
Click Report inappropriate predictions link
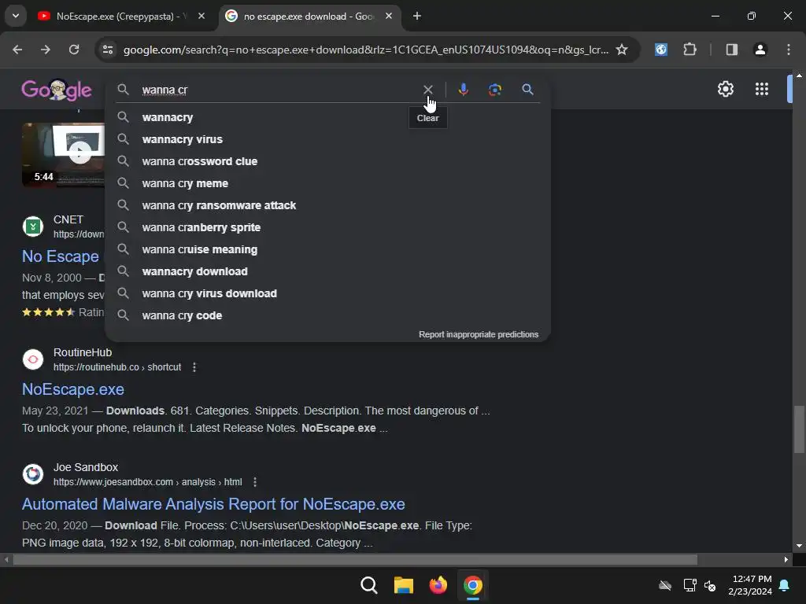[x=479, y=334]
